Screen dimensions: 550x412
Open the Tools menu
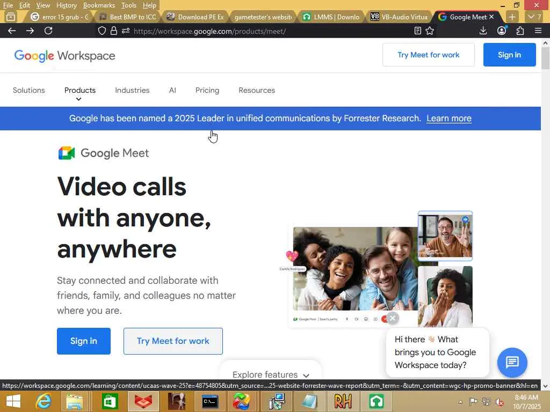click(129, 5)
